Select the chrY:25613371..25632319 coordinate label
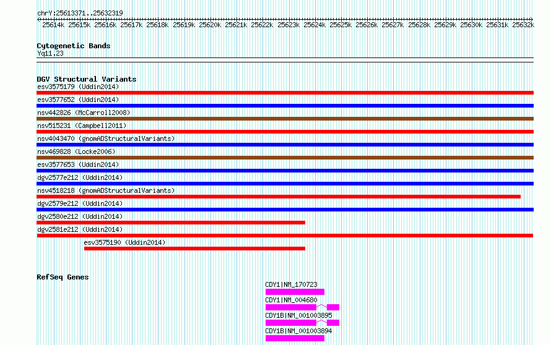 pos(80,14)
